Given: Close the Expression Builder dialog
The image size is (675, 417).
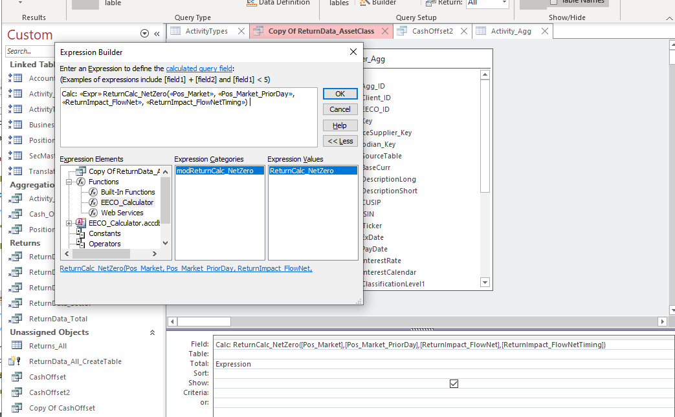Looking at the screenshot, I should 353,52.
